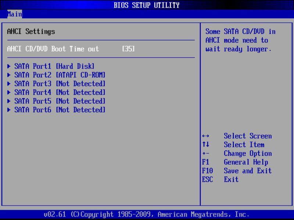Switch to the Main tab
Image resolution: width=294 pixels, height=220 pixels.
click(15, 14)
